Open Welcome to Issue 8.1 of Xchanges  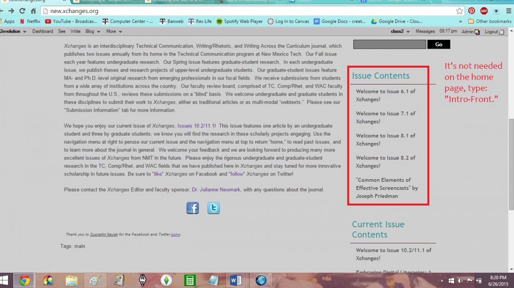pyautogui.click(x=385, y=140)
